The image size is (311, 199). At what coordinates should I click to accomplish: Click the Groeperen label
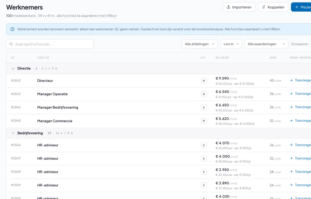(x=299, y=44)
